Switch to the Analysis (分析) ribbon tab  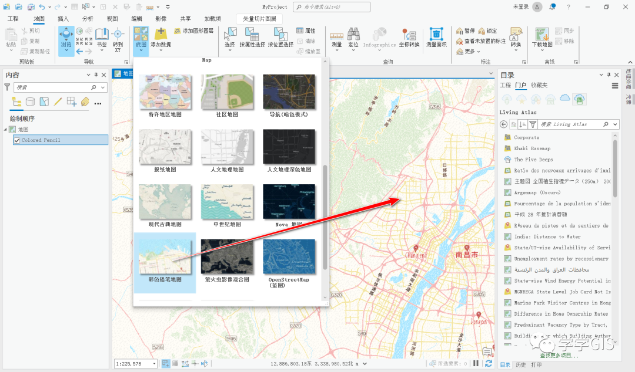[x=88, y=19]
